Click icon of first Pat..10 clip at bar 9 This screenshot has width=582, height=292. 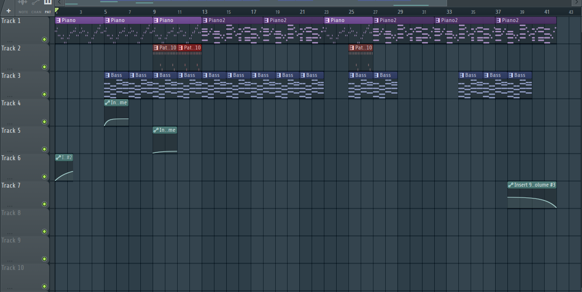point(156,48)
